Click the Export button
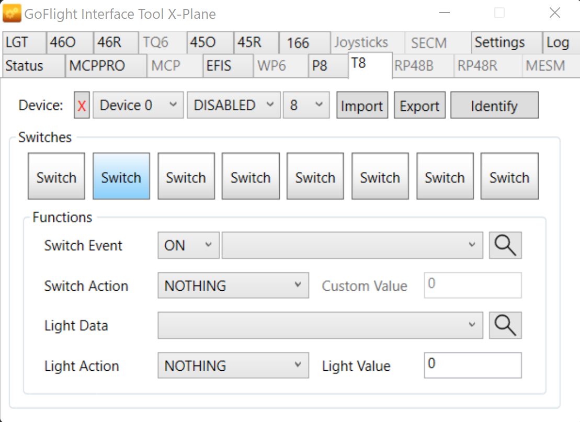The height and width of the screenshot is (422, 580). click(x=419, y=106)
